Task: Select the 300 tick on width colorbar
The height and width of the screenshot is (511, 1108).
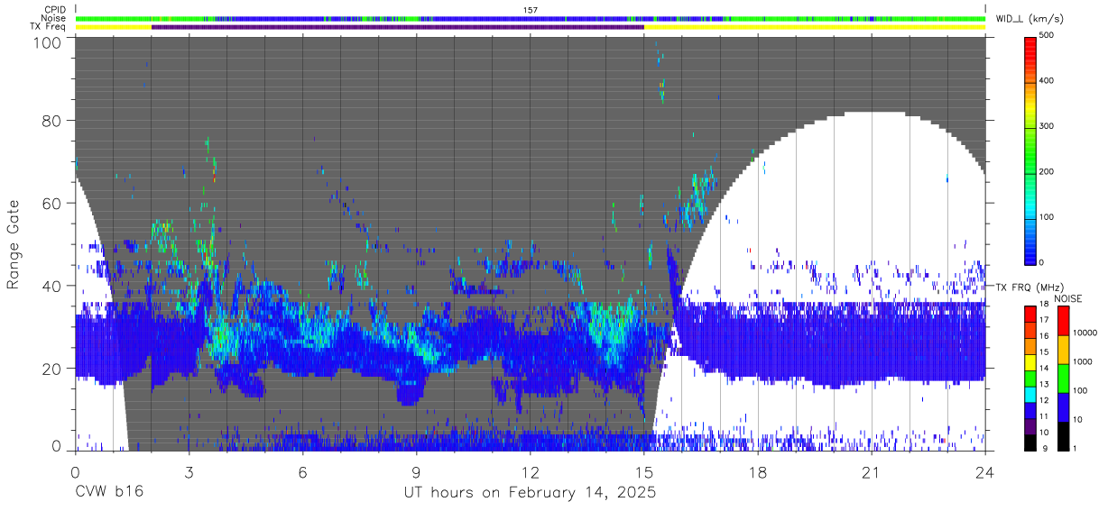Action: pos(1047,126)
